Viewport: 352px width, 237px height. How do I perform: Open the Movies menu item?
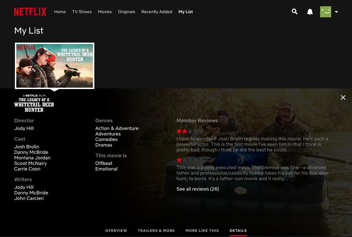coord(105,12)
